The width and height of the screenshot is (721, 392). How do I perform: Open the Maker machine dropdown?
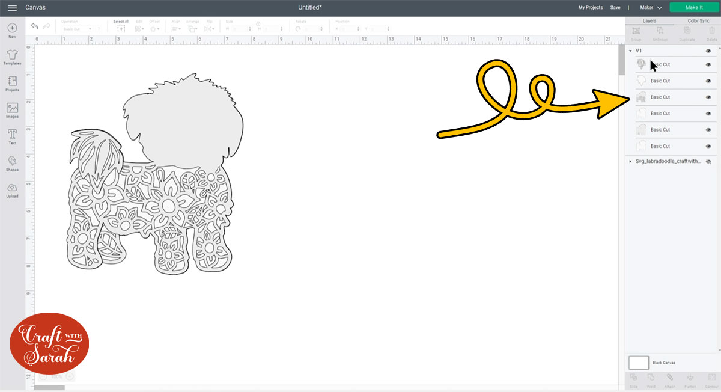coord(651,8)
